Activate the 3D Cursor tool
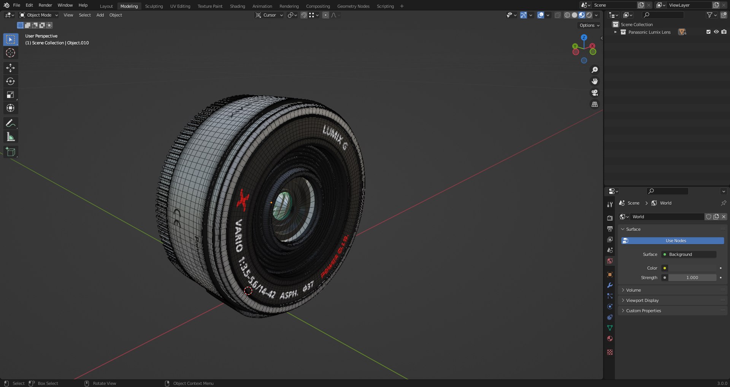This screenshot has width=730, height=387. tap(11, 53)
